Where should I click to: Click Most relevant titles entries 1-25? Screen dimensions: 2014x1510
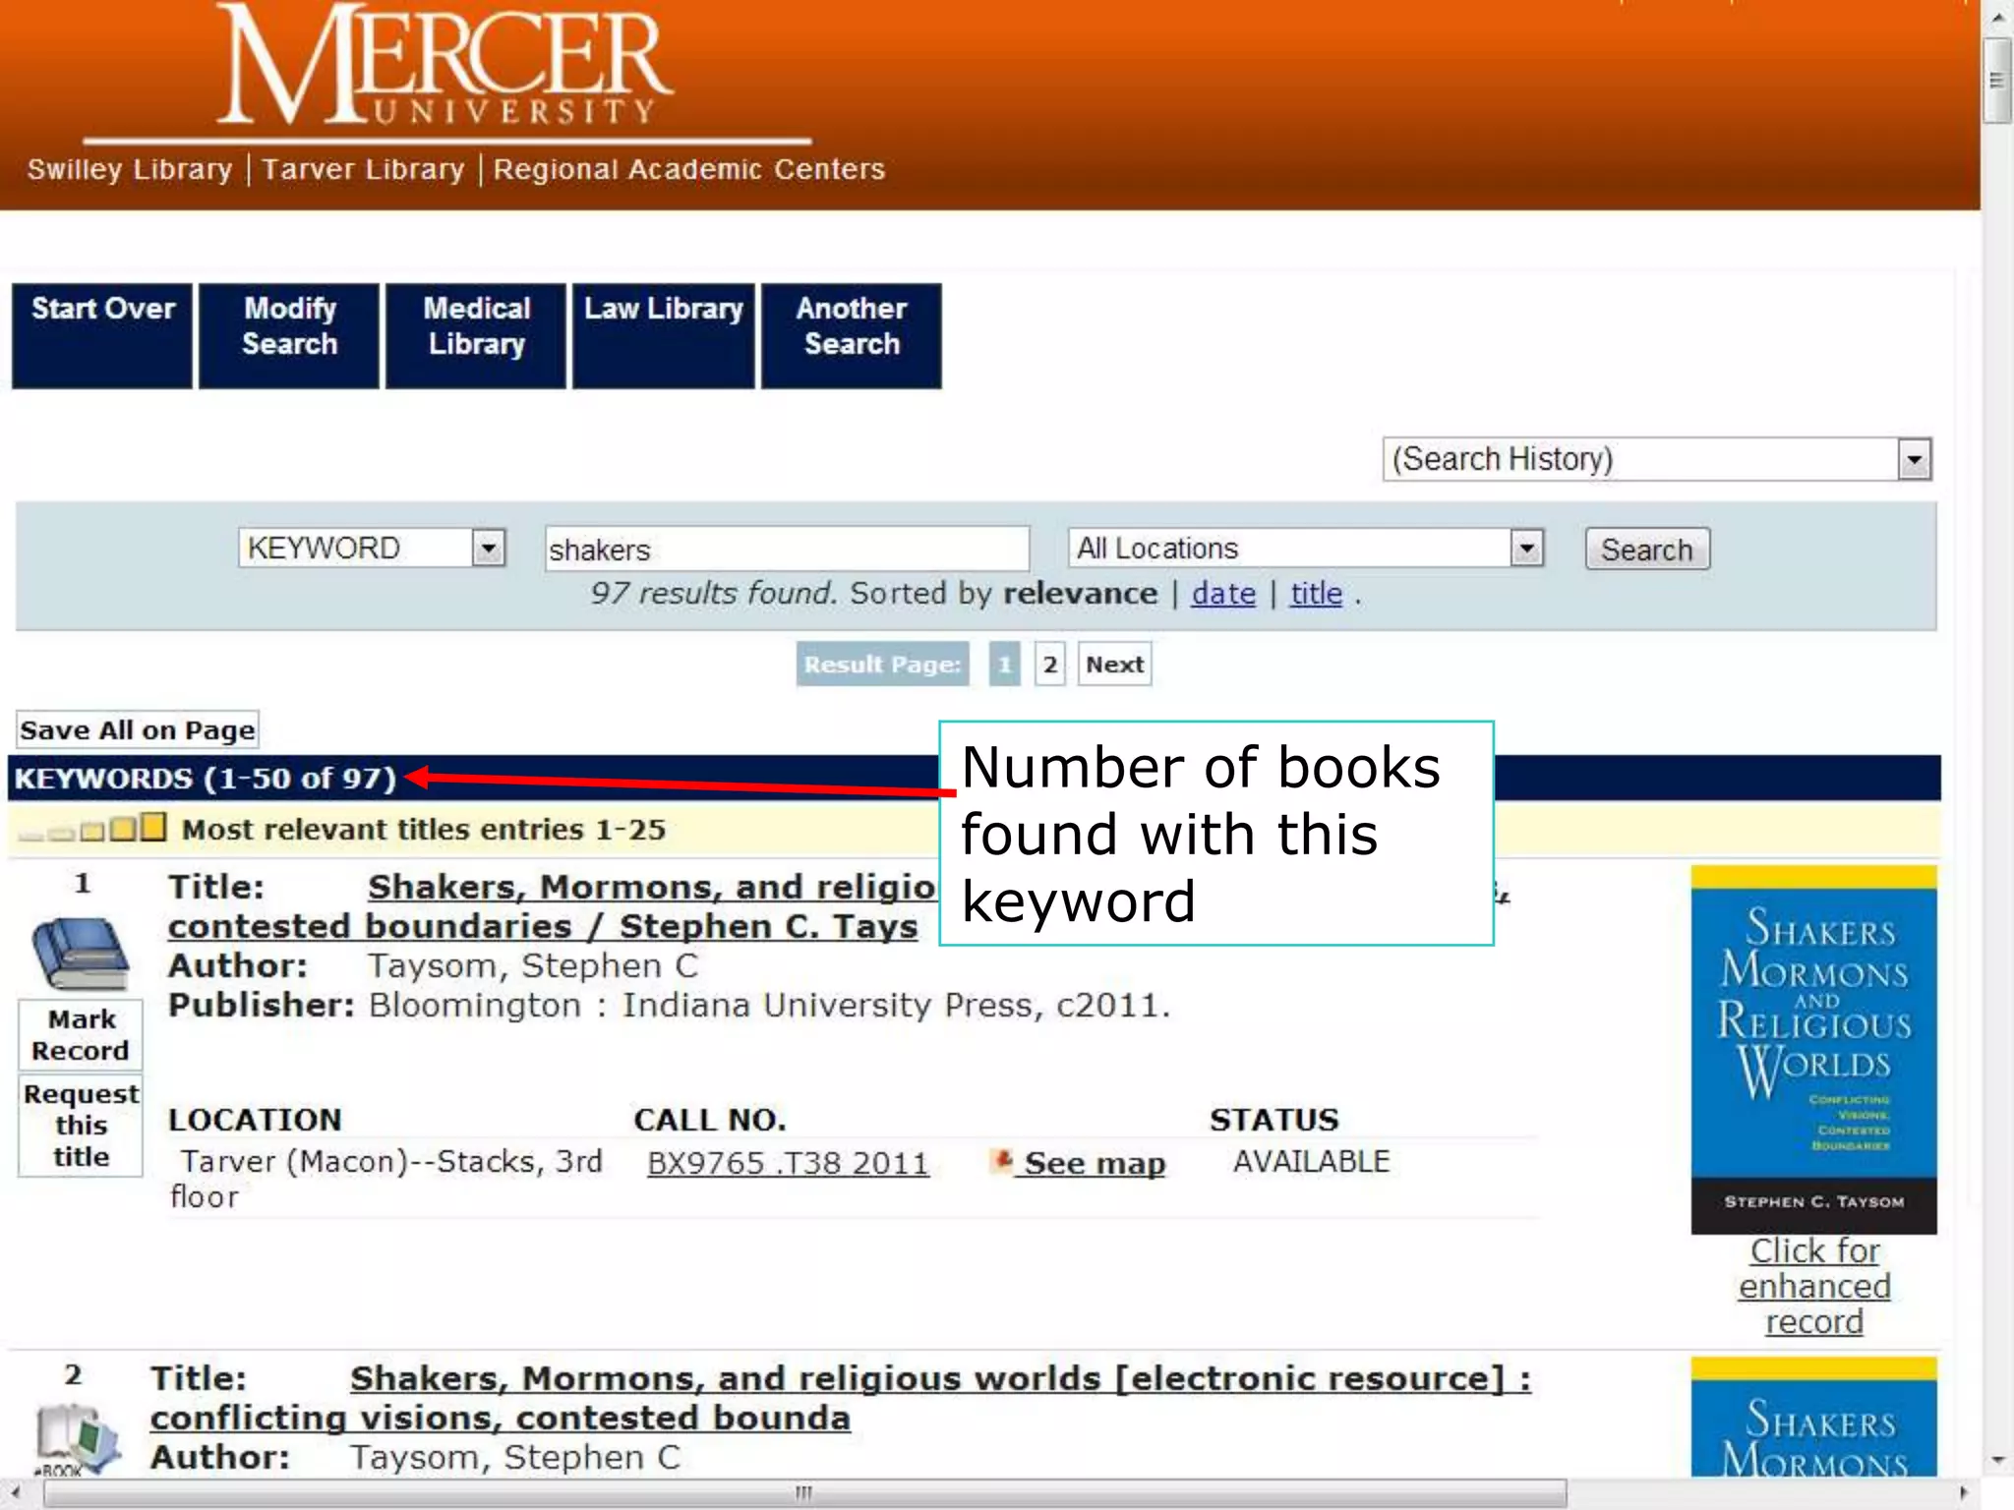424,829
